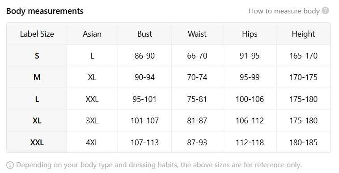
Task: Click the 81-87 waist measurement cell
Action: pos(197,121)
